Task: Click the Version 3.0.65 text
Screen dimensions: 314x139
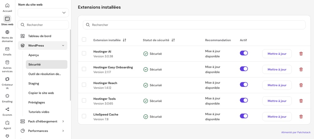Action: click(103, 103)
